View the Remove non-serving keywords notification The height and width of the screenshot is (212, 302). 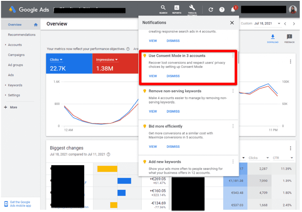coord(153,111)
